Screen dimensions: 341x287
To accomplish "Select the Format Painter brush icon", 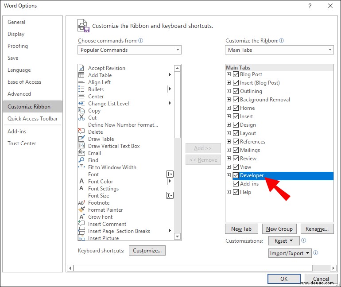I will pyautogui.click(x=82, y=209).
